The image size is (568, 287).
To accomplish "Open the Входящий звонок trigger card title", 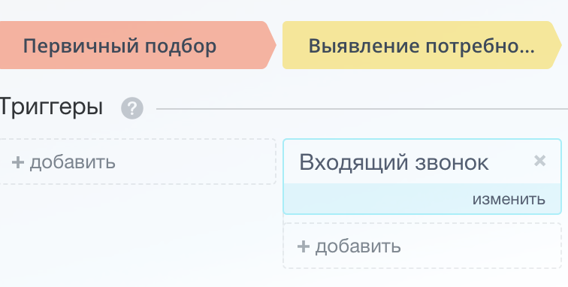I will pos(394,162).
